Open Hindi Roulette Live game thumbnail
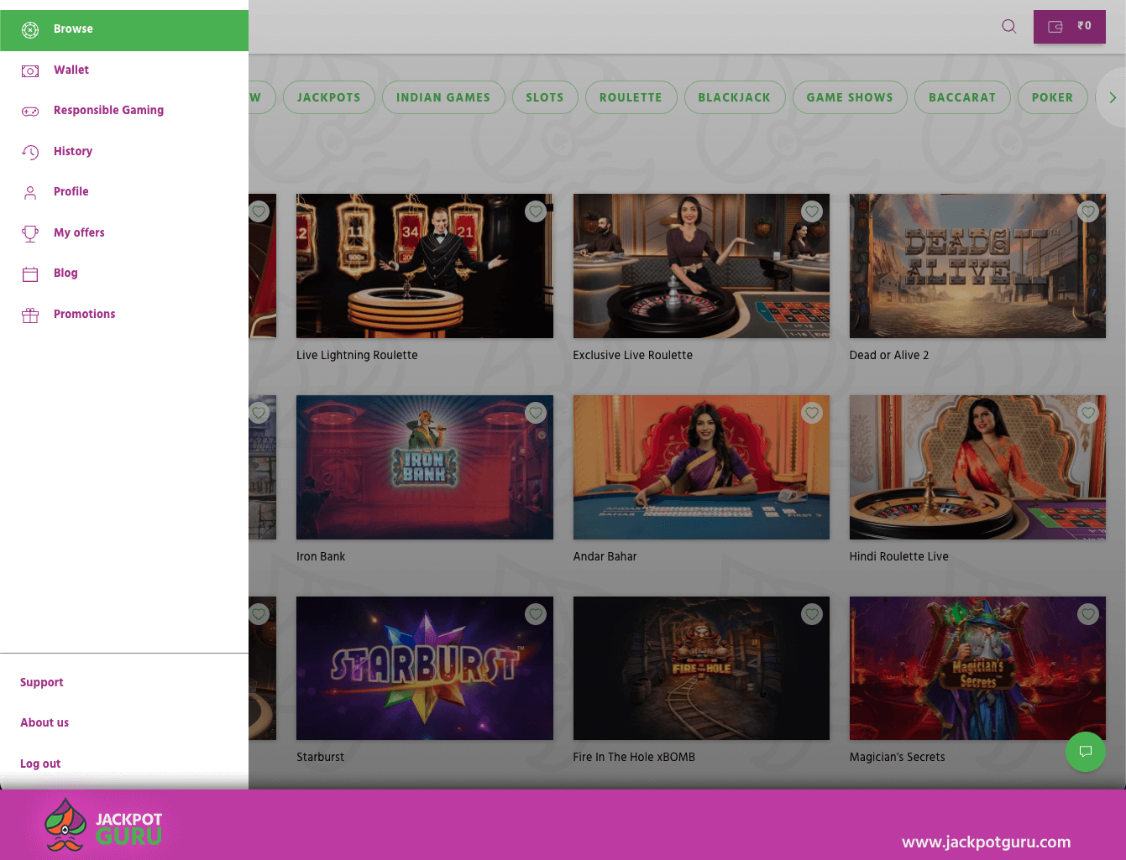Image resolution: width=1126 pixels, height=860 pixels. pos(977,467)
